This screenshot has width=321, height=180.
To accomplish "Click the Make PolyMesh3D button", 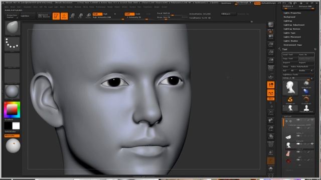I will [x=302, y=66].
